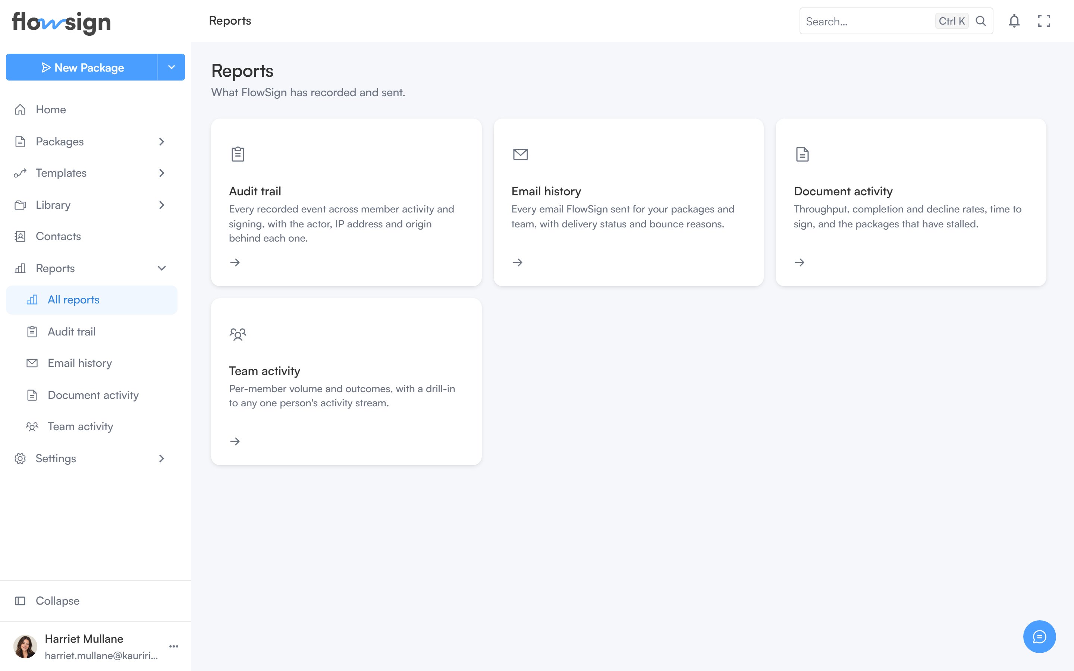
Task: Go to Home in sidebar
Action: (x=92, y=110)
